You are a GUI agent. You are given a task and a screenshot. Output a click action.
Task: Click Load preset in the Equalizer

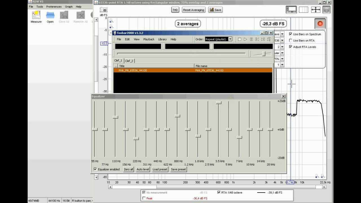coord(160,169)
